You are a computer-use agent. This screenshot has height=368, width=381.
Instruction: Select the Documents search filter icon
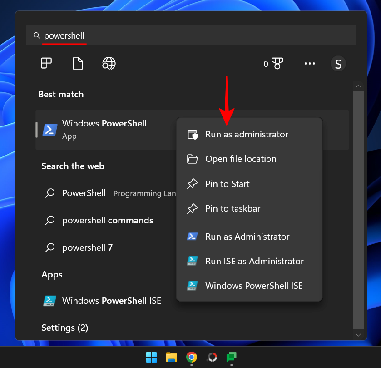tap(78, 64)
